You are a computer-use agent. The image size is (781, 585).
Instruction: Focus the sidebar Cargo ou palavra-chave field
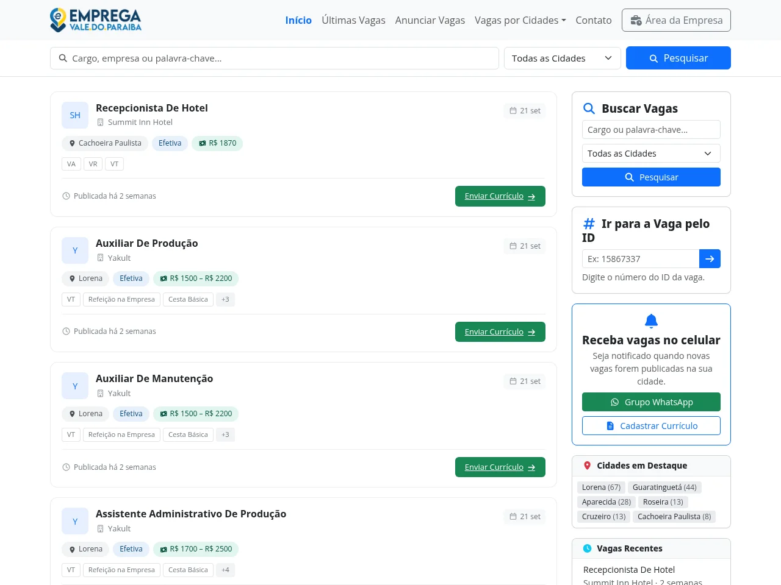(x=651, y=130)
